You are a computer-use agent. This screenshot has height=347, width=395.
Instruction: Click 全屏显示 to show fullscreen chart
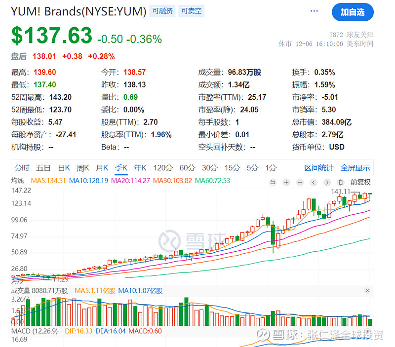(x=355, y=168)
